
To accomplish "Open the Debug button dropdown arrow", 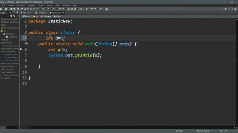I will [x=40, y=9].
